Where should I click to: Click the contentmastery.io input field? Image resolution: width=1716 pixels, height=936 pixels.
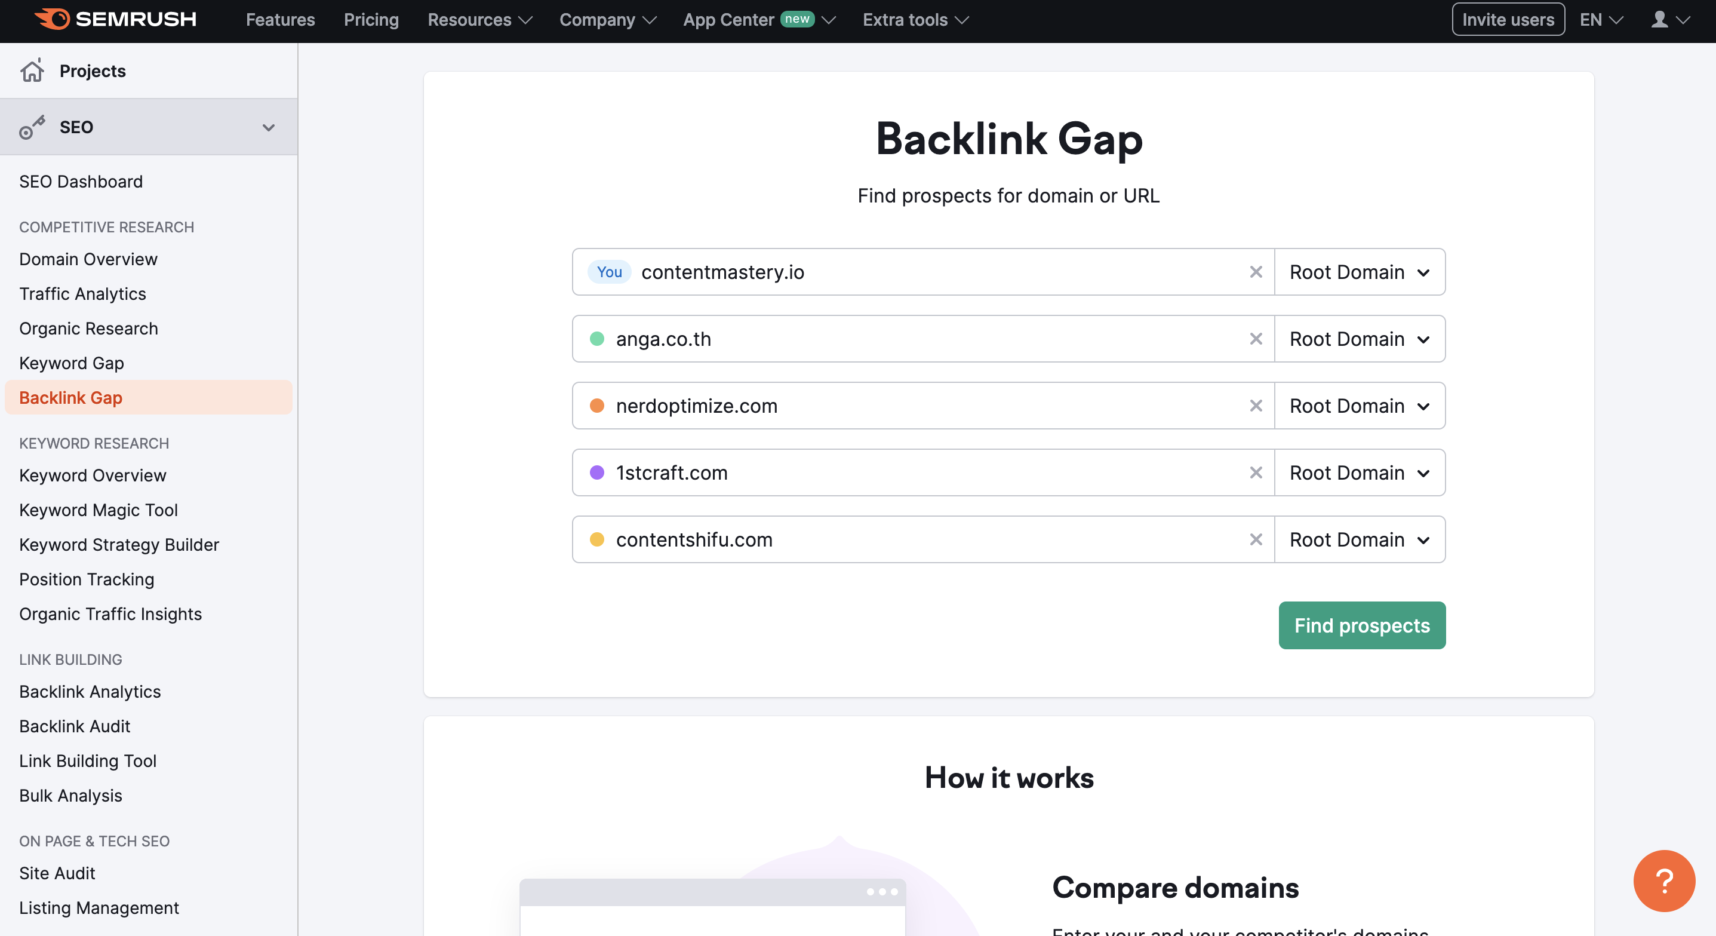click(x=923, y=272)
